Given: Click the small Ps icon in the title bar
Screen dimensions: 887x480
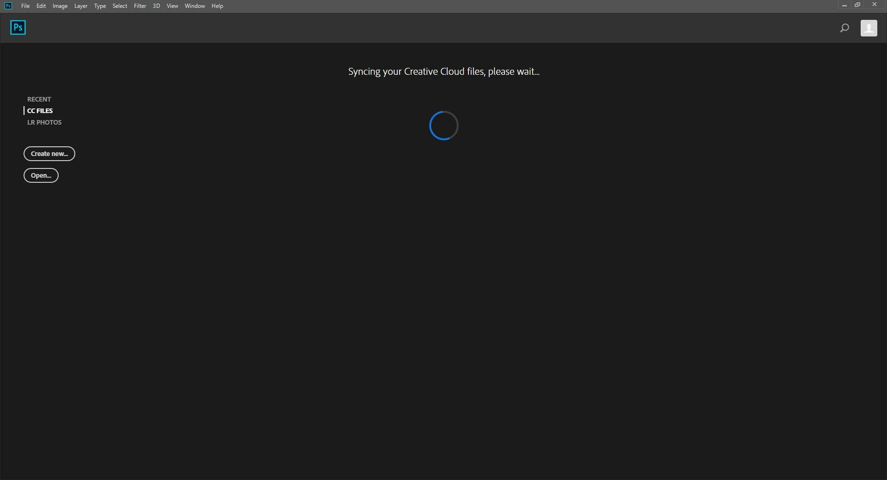Looking at the screenshot, I should (x=8, y=6).
